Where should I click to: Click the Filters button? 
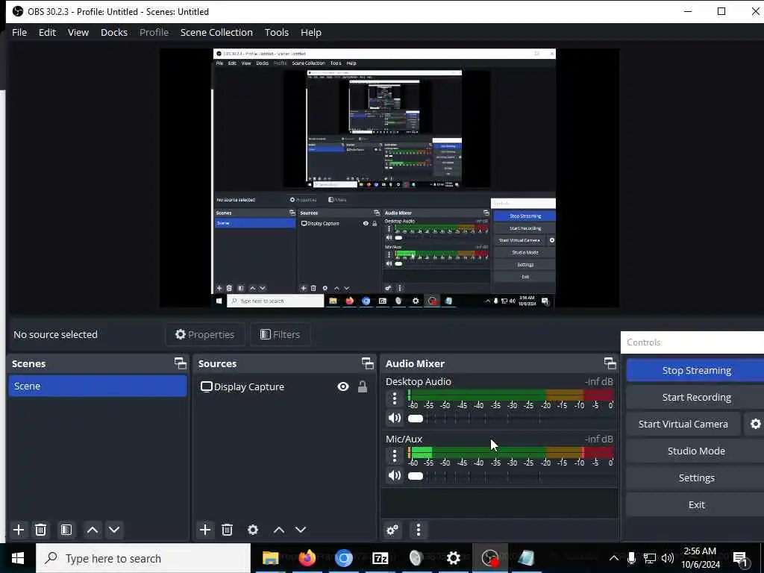click(x=281, y=334)
